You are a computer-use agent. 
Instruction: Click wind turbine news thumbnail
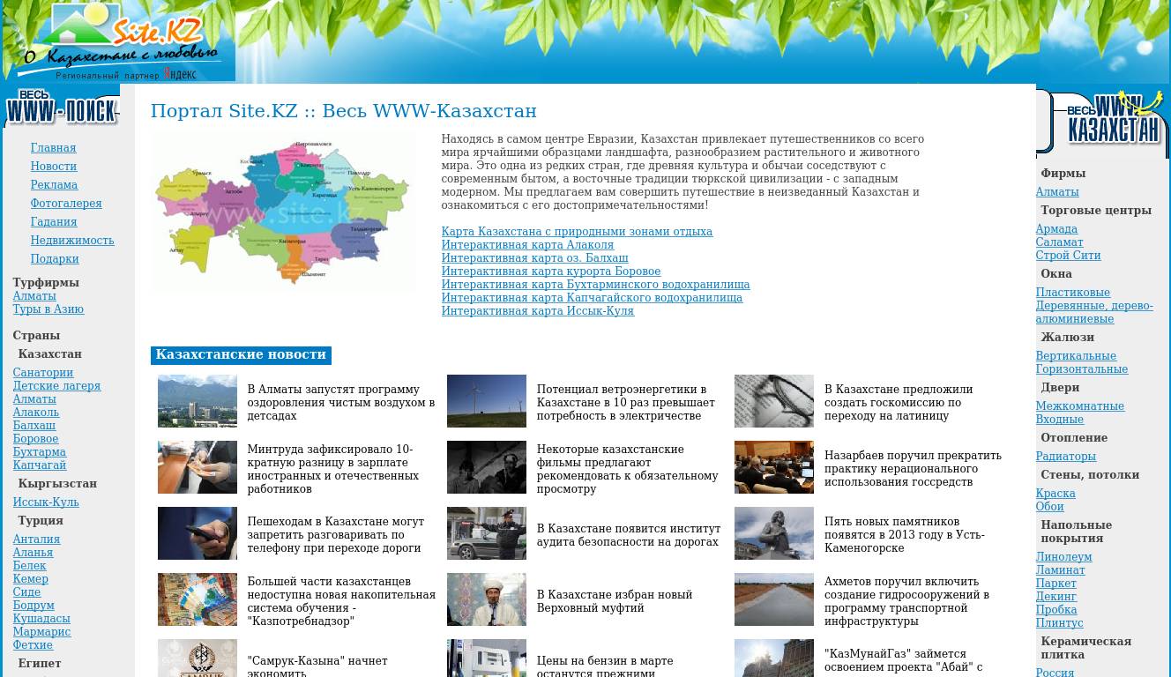click(486, 401)
